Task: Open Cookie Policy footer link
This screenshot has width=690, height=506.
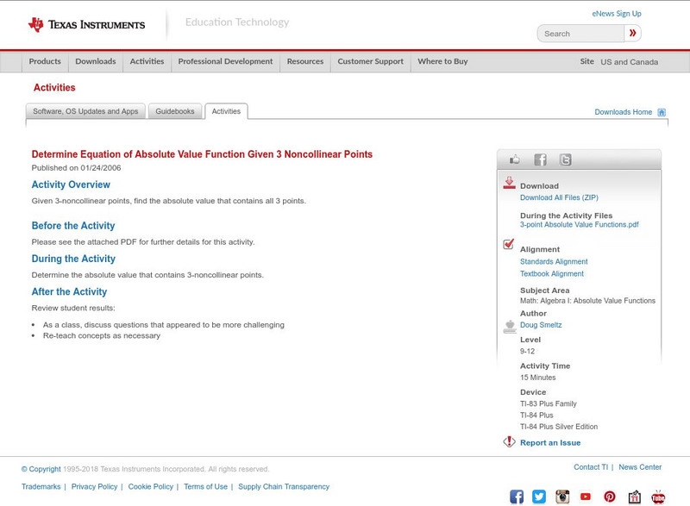Action: (x=150, y=487)
